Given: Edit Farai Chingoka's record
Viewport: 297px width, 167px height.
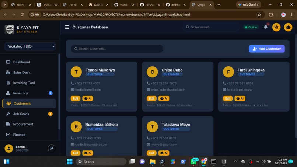Looking at the screenshot, I should [x=228, y=98].
